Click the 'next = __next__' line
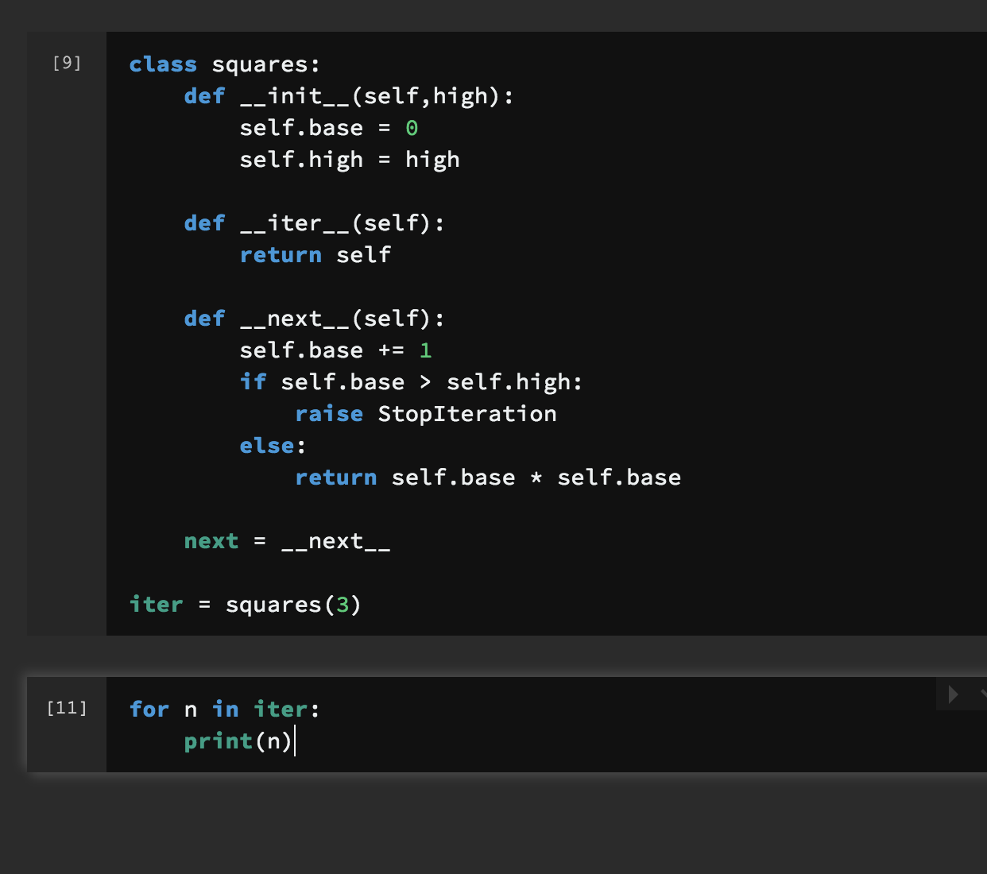Viewport: 987px width, 874px height. [x=288, y=541]
